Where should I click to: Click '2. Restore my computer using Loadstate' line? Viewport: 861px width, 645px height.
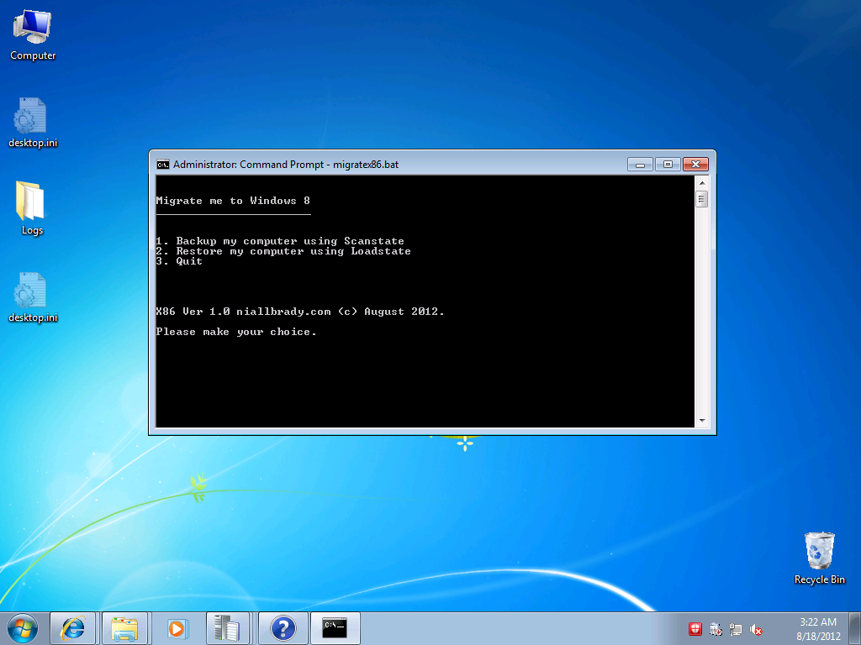(283, 251)
